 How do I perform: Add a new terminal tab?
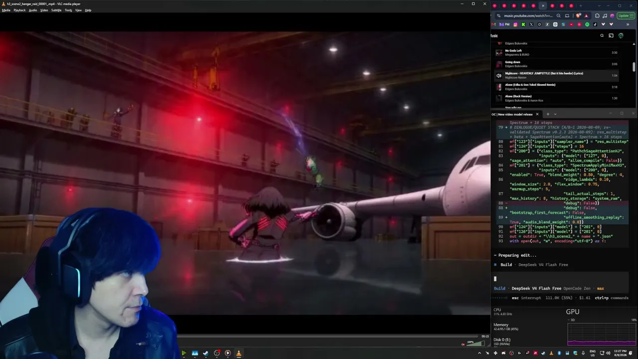pyautogui.click(x=548, y=114)
